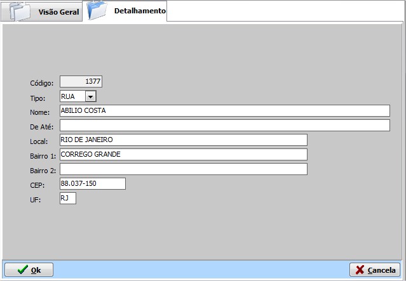Viewport: 406px width, 281px height.
Task: Select the Local field with RIO DE JANEIRO
Action: click(183, 140)
